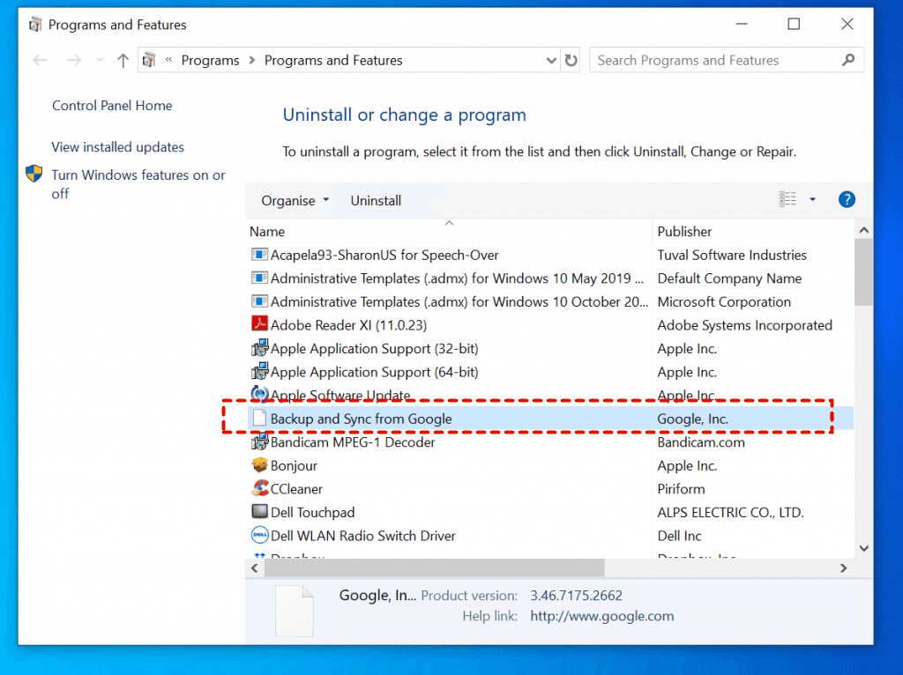Viewport: 903px width, 675px height.
Task: Open Control Panel Home link
Action: click(112, 106)
